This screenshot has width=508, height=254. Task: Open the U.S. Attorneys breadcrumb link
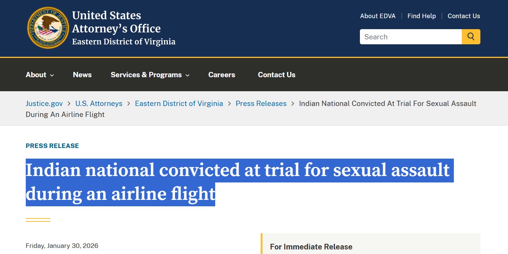point(99,103)
